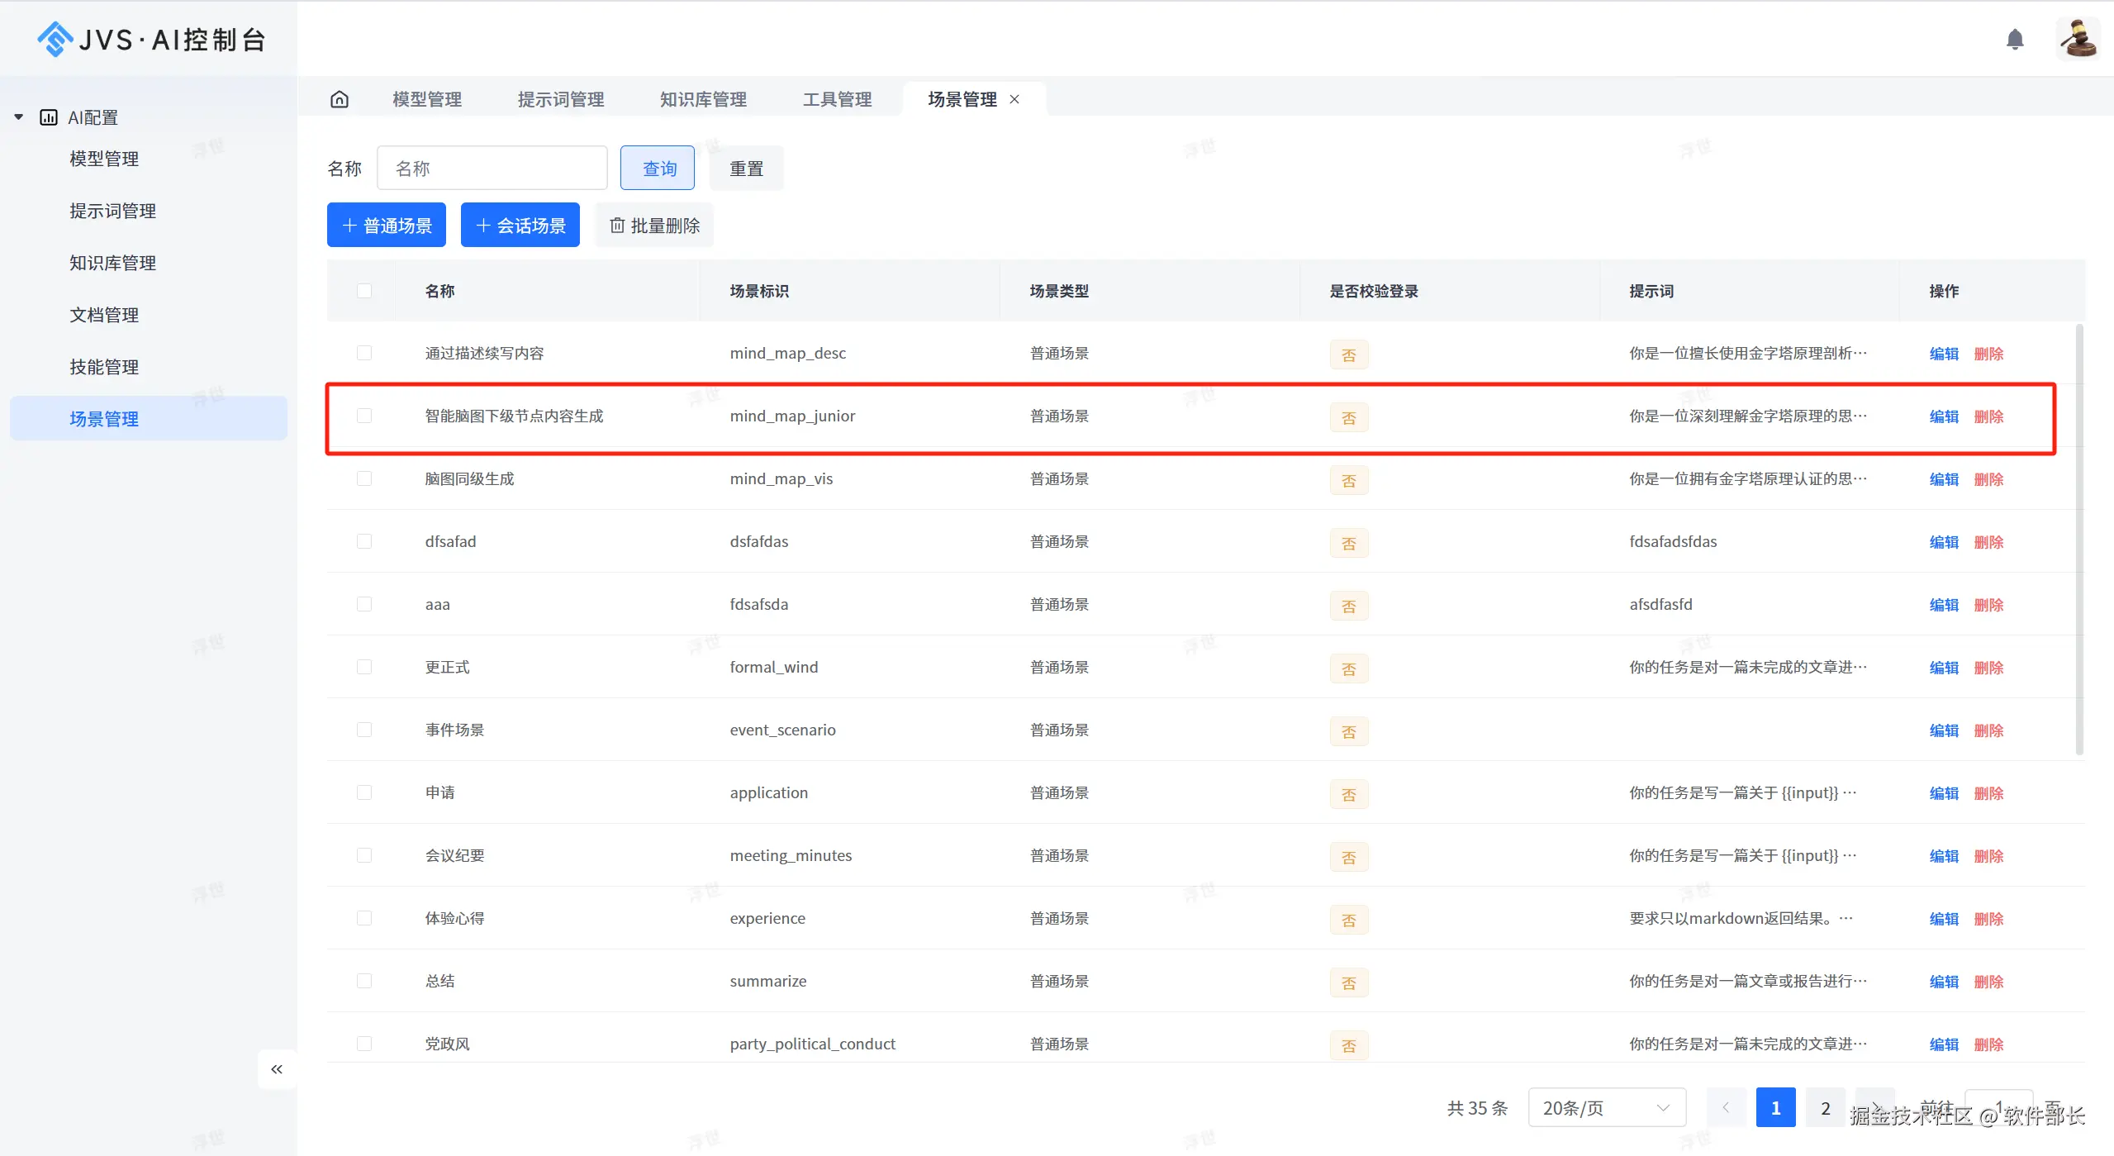2114x1156 pixels.
Task: Go to page 2 of results
Action: click(1825, 1108)
